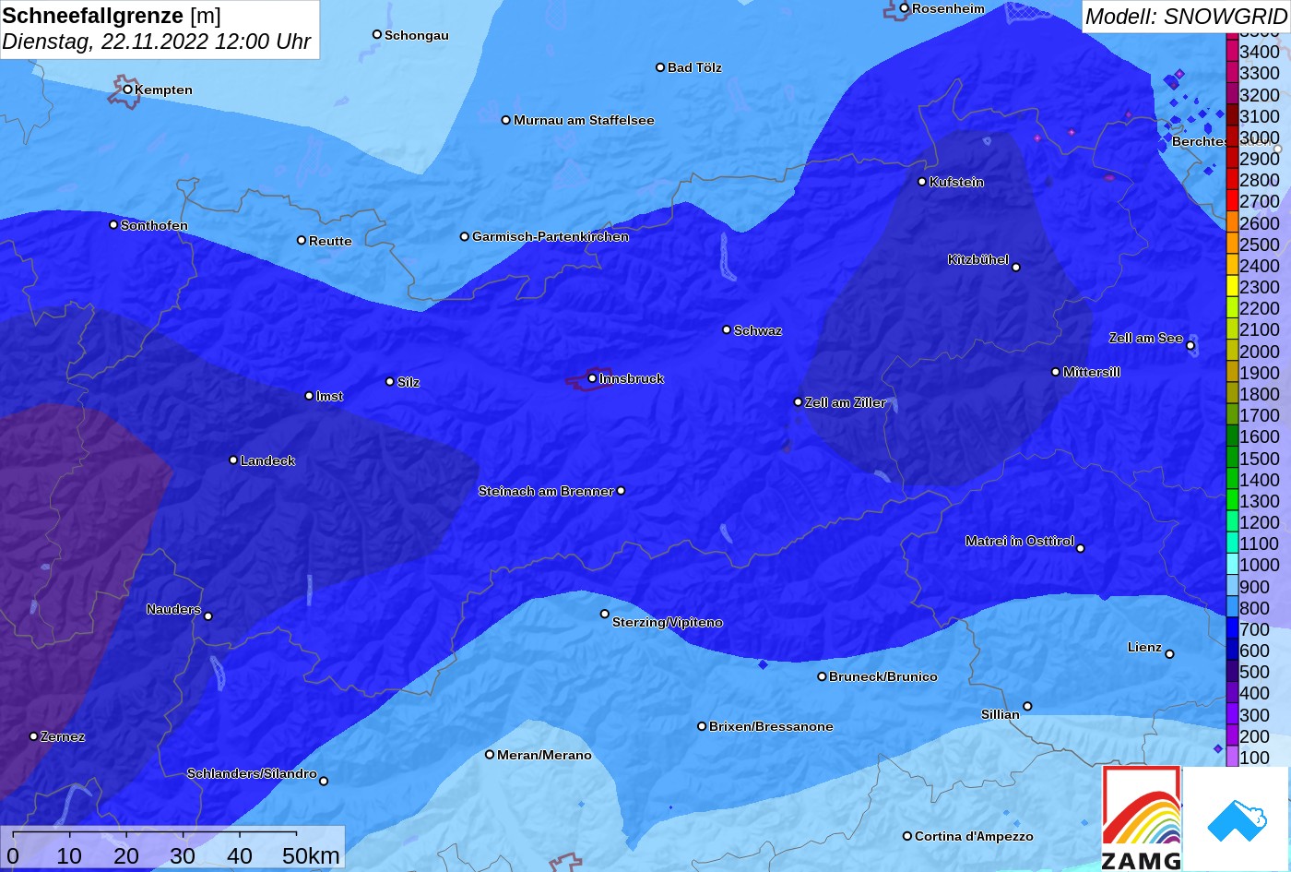Select the Sillian town label
Screen dimensions: 1291x872
(x=1001, y=714)
